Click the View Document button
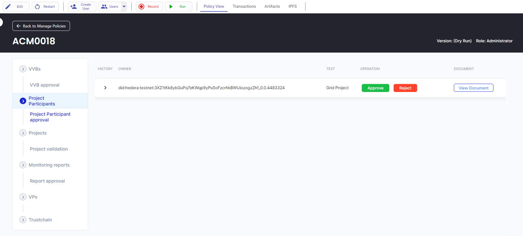The height and width of the screenshot is (236, 523). [473, 88]
